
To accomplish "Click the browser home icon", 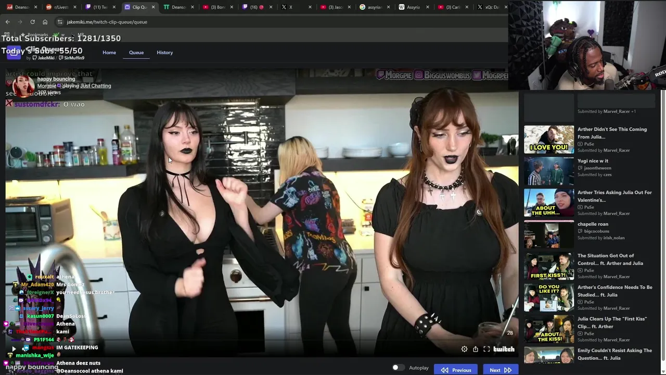I will (x=45, y=22).
